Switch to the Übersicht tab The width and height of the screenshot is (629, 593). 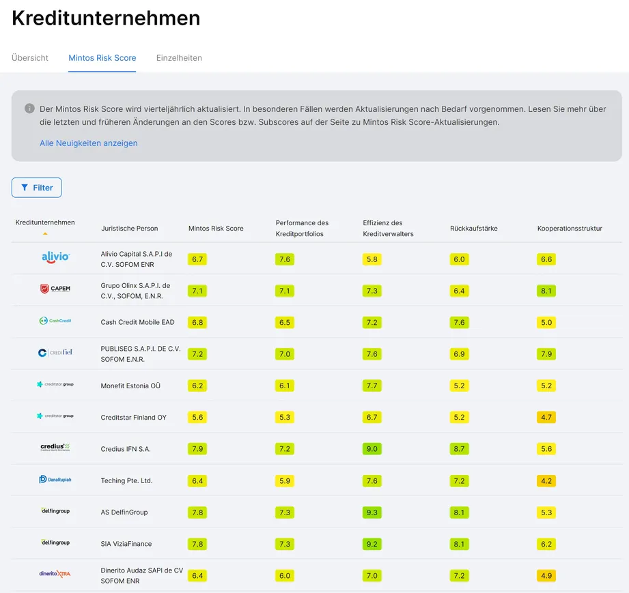click(30, 58)
